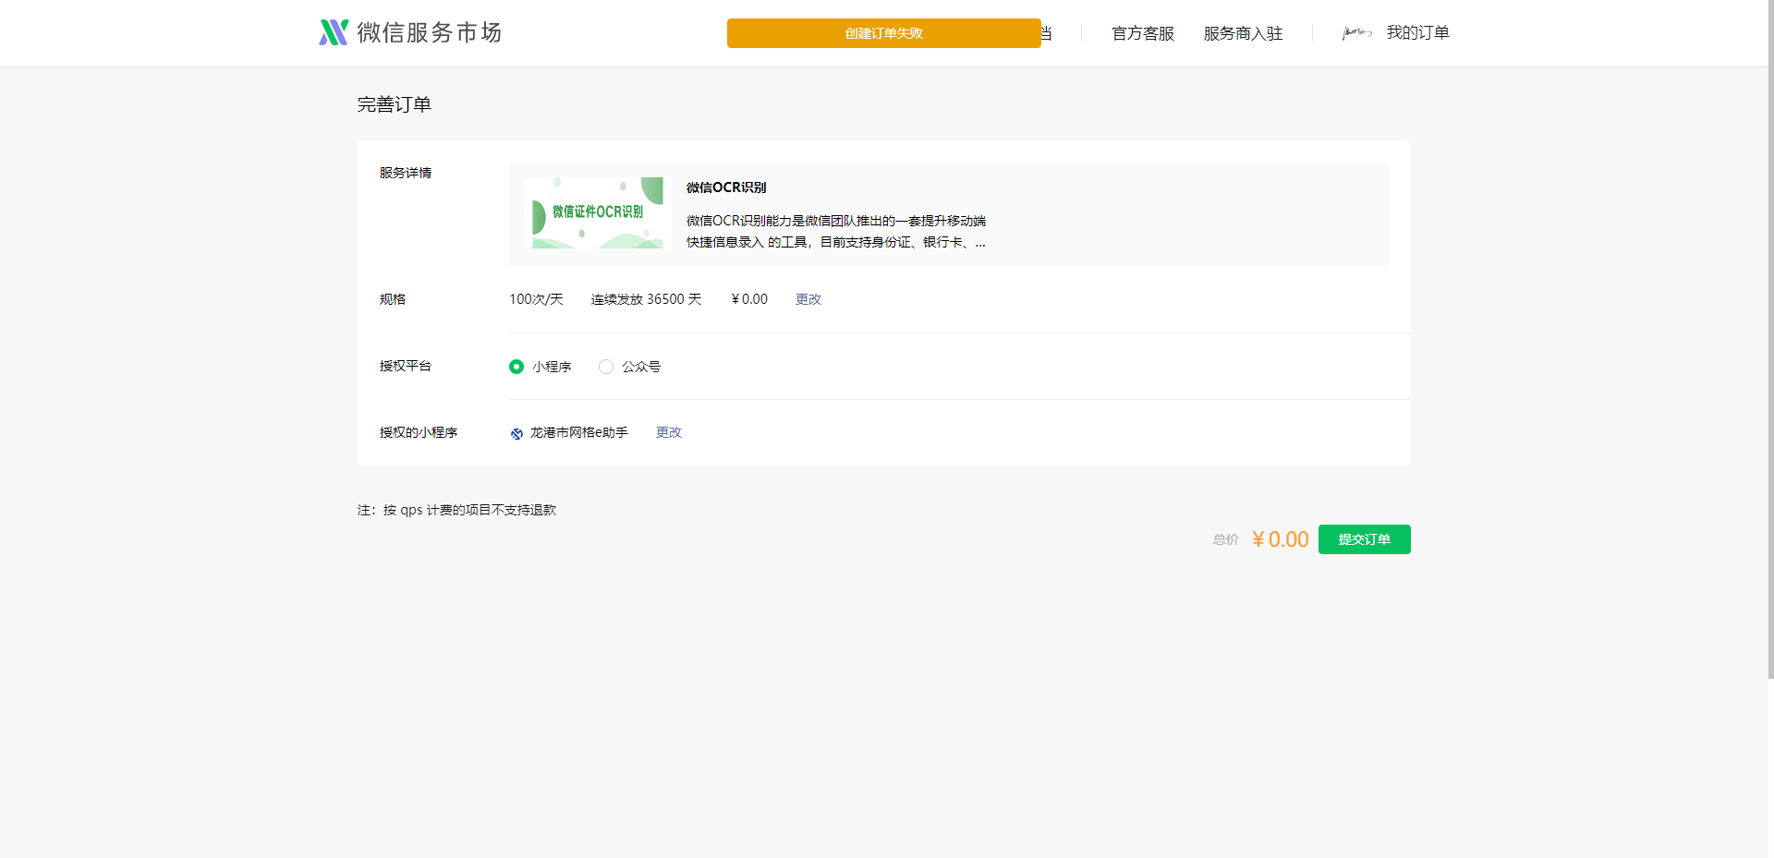This screenshot has width=1774, height=858.
Task: Click the 龙港市网格e助手 mini program icon
Action: tap(516, 433)
